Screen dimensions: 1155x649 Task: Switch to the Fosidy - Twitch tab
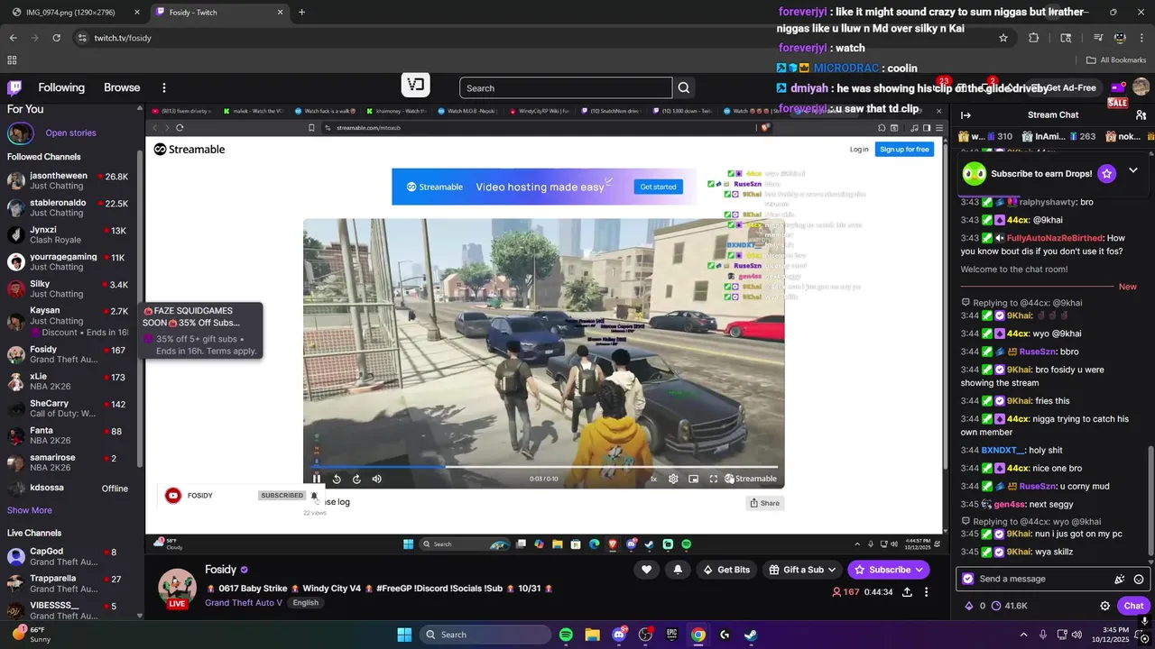click(220, 13)
